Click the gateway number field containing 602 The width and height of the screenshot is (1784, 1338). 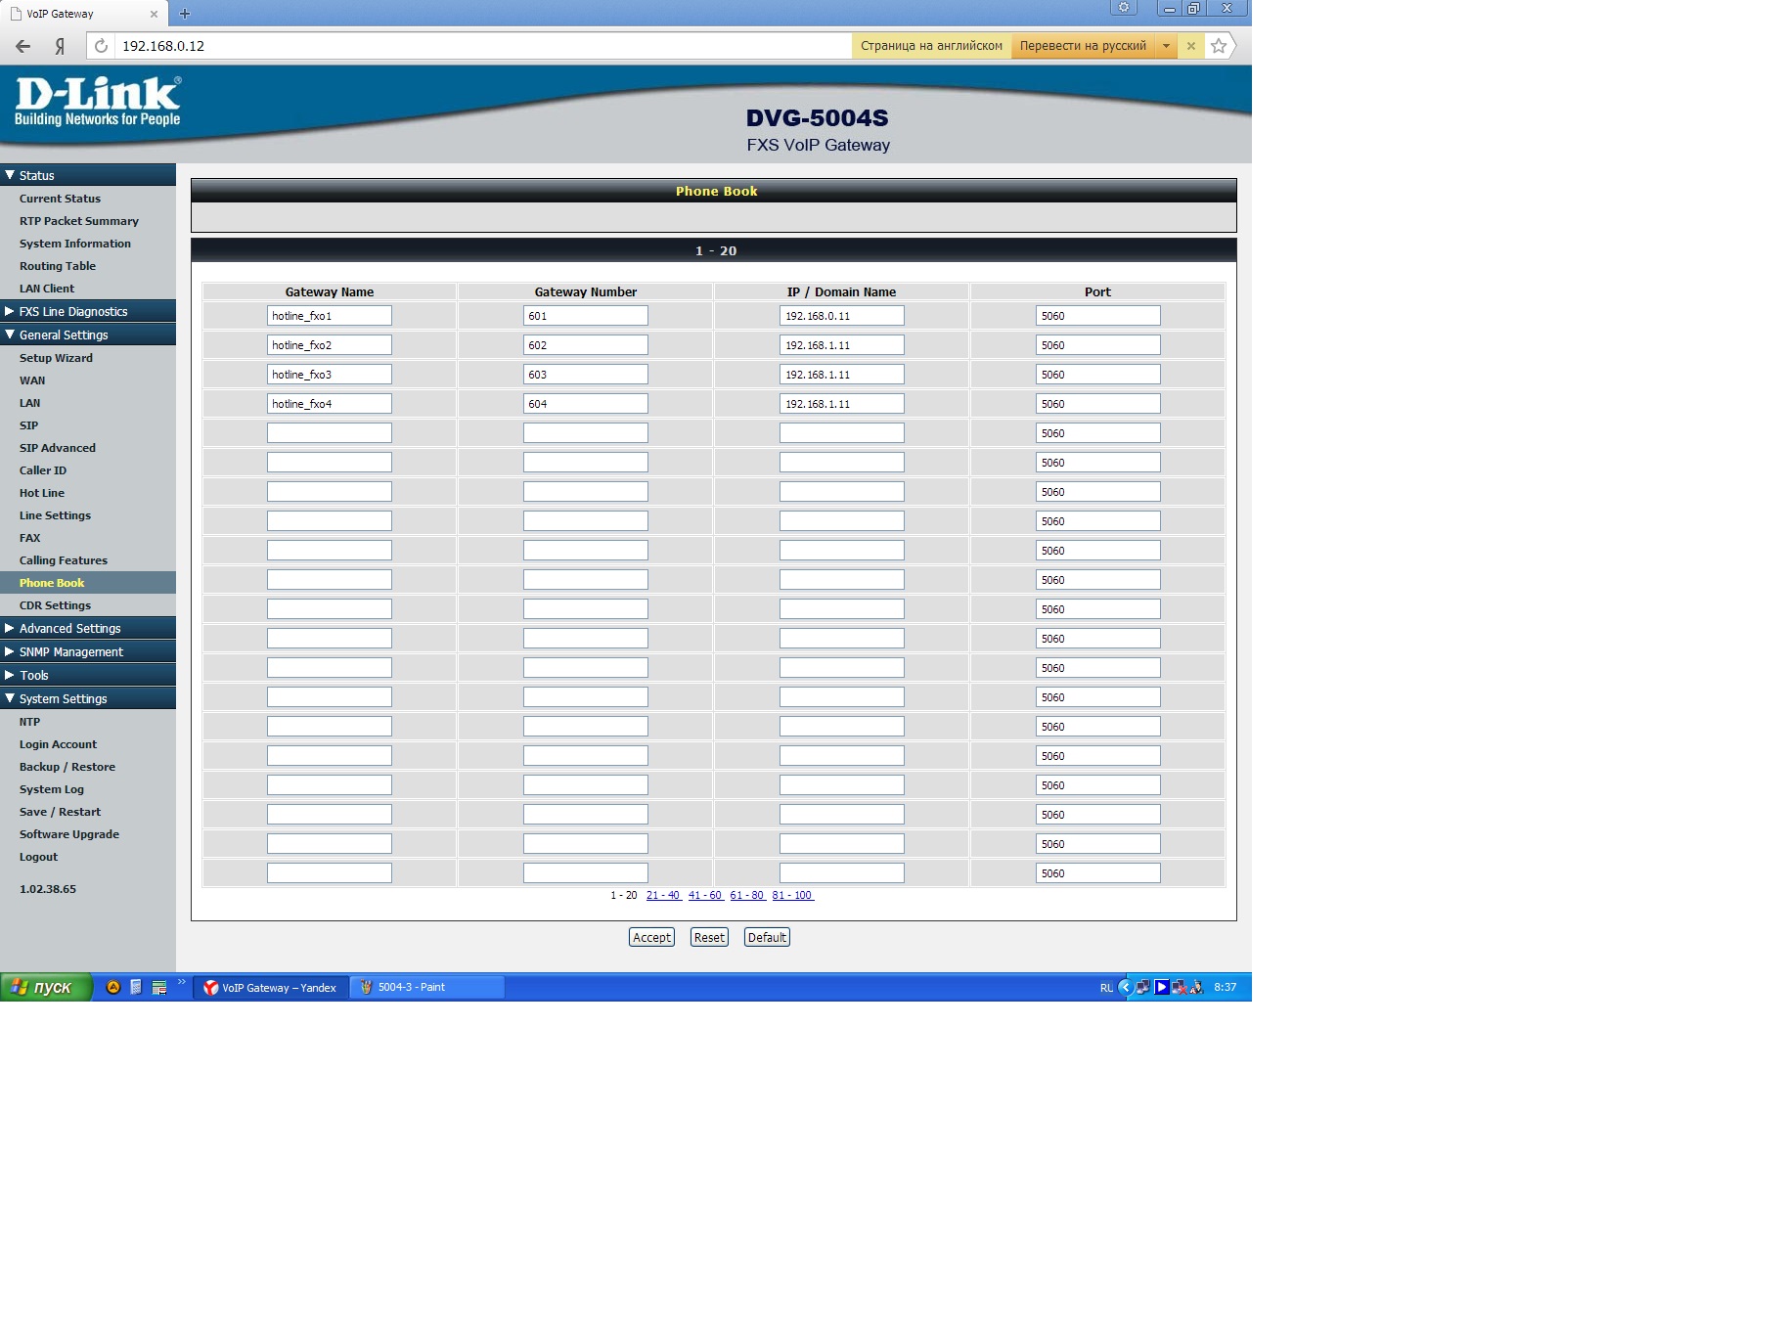click(586, 345)
